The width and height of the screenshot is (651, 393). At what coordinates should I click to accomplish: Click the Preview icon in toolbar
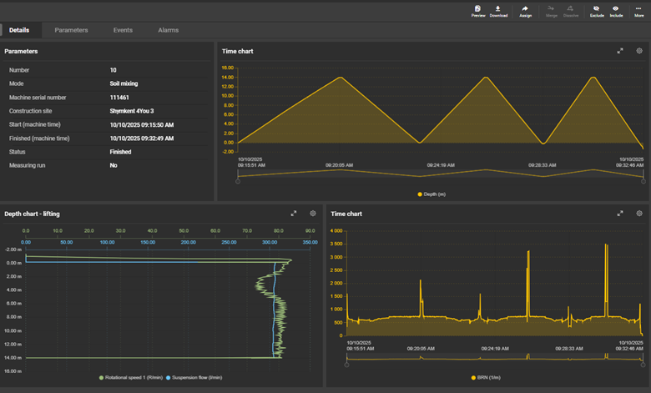click(478, 8)
